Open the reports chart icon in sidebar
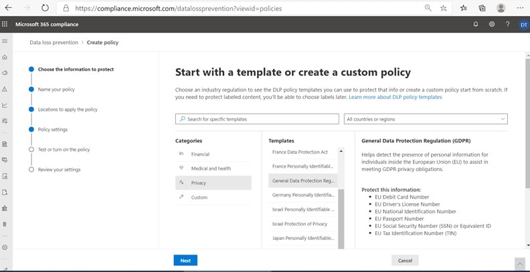This screenshot has width=530, height=272. click(x=5, y=106)
